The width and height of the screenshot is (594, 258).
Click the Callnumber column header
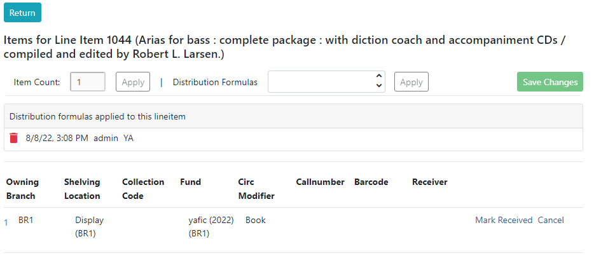[x=320, y=182]
